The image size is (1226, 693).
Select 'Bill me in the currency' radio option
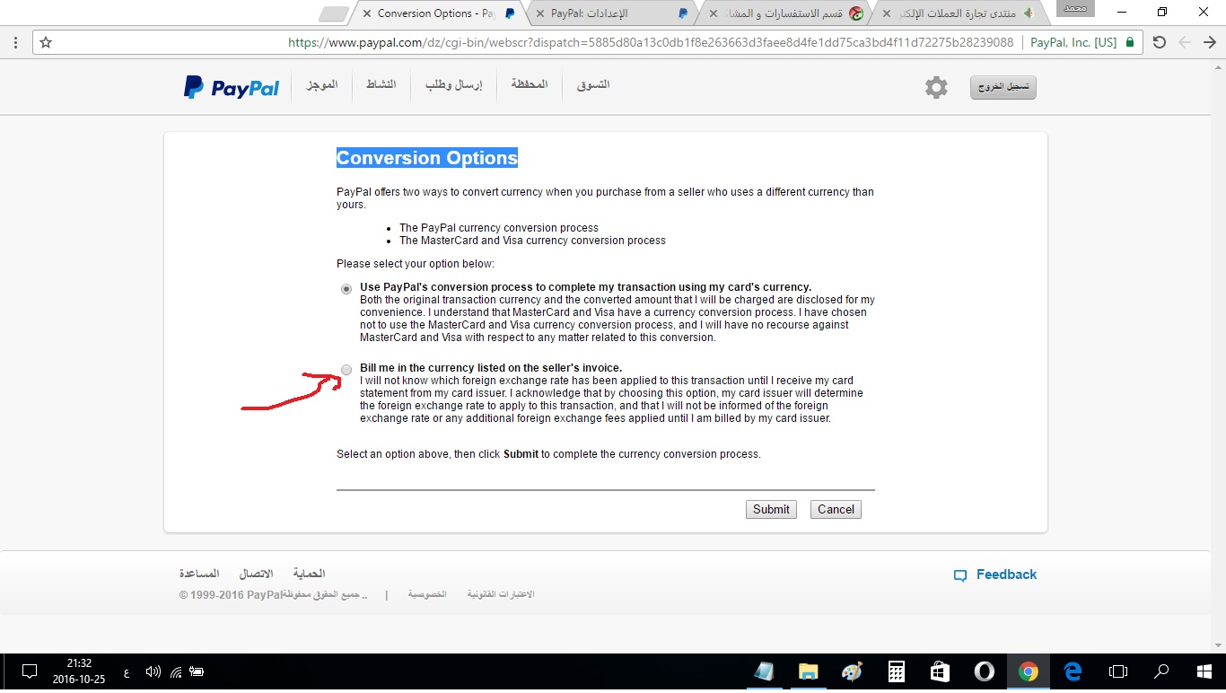(x=346, y=369)
